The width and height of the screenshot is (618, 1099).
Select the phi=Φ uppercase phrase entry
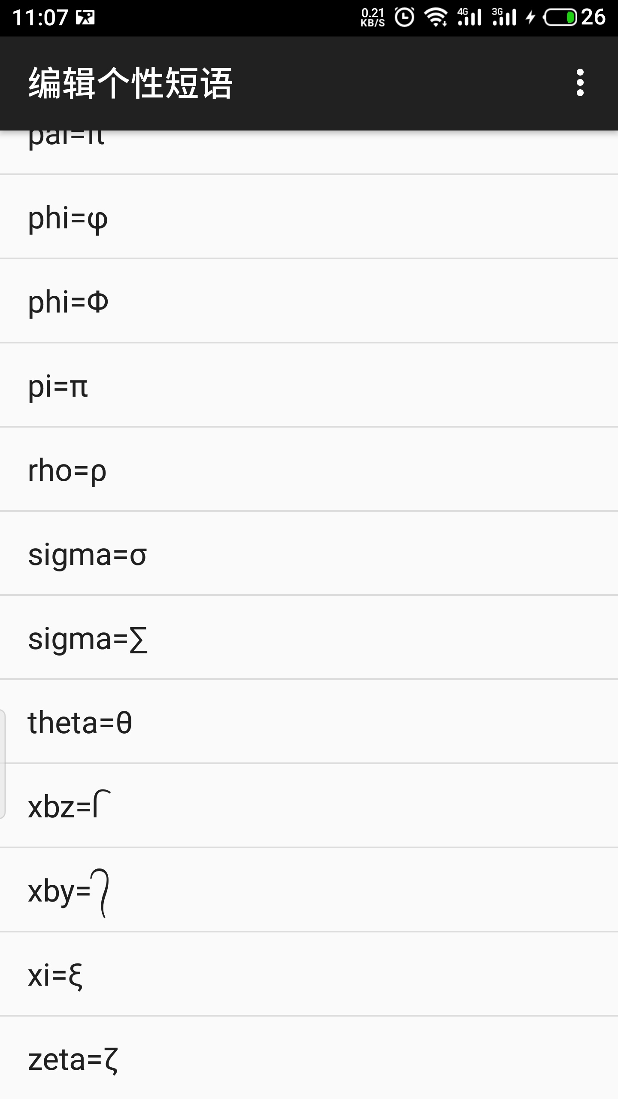pyautogui.click(x=309, y=301)
